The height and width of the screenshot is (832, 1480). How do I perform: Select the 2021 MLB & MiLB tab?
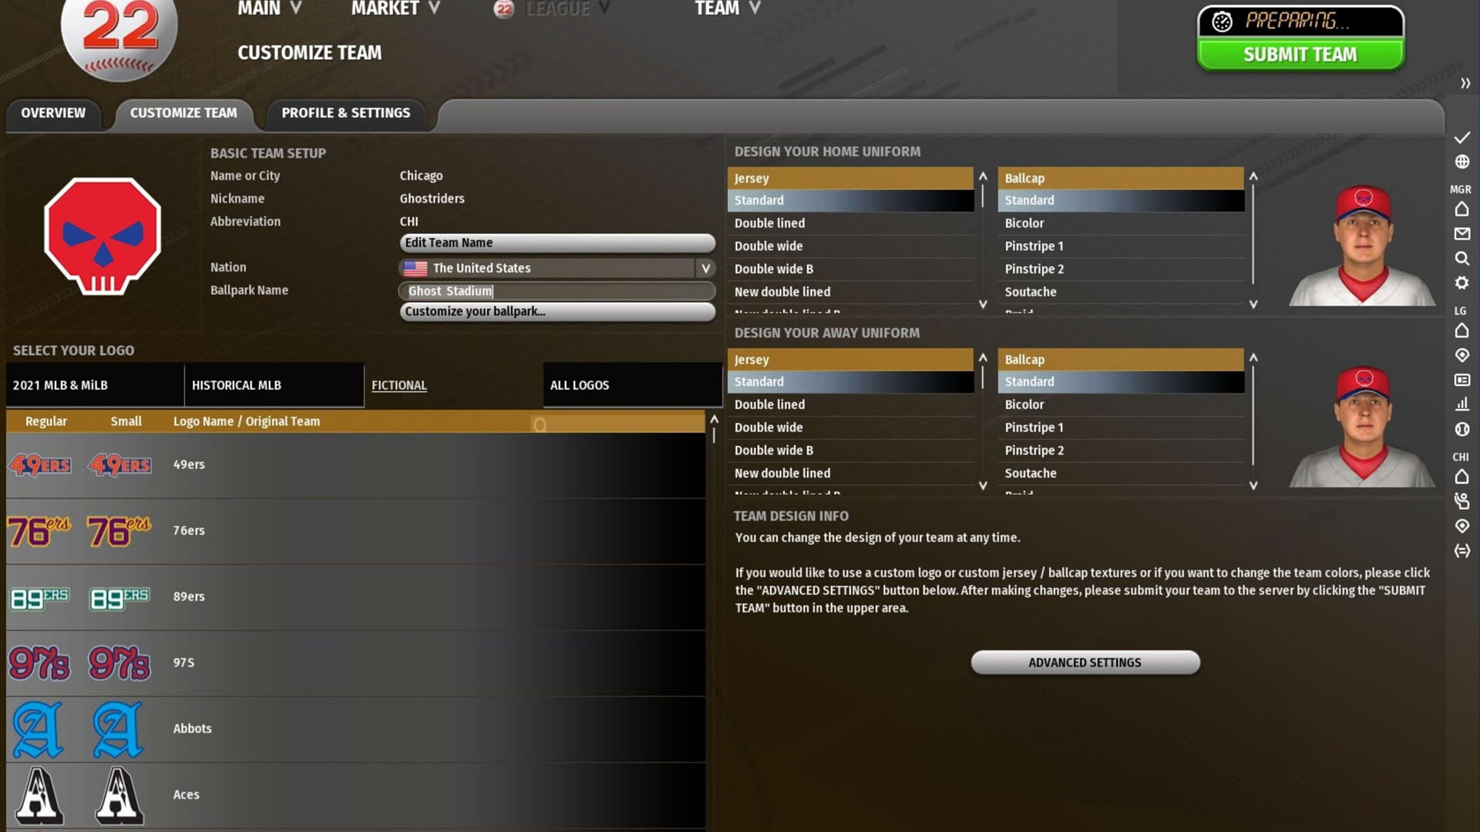click(x=95, y=385)
